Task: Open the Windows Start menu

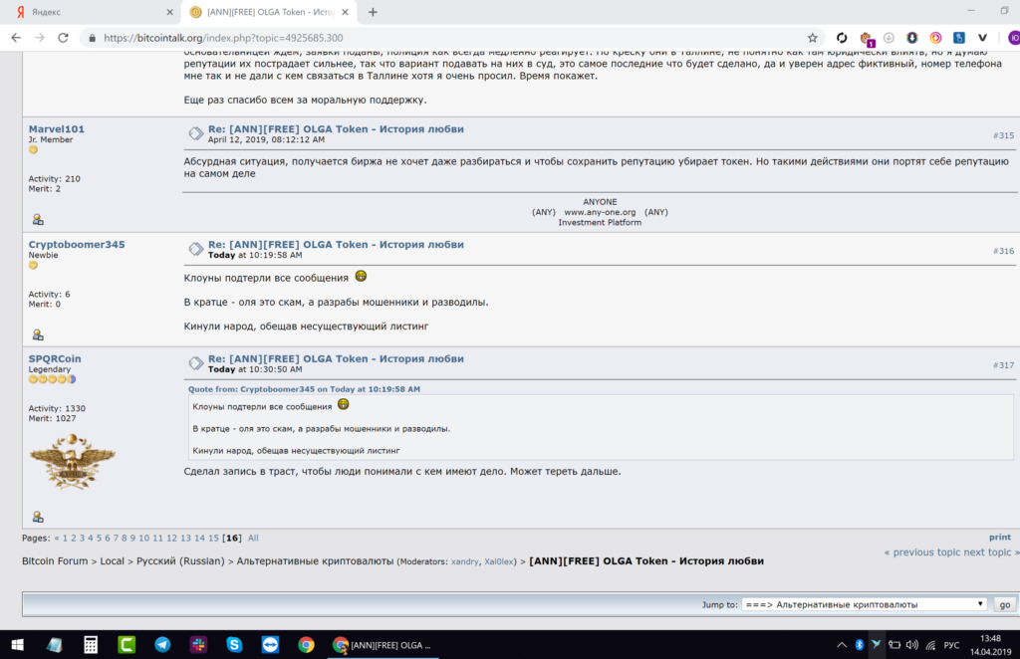Action: (x=18, y=645)
